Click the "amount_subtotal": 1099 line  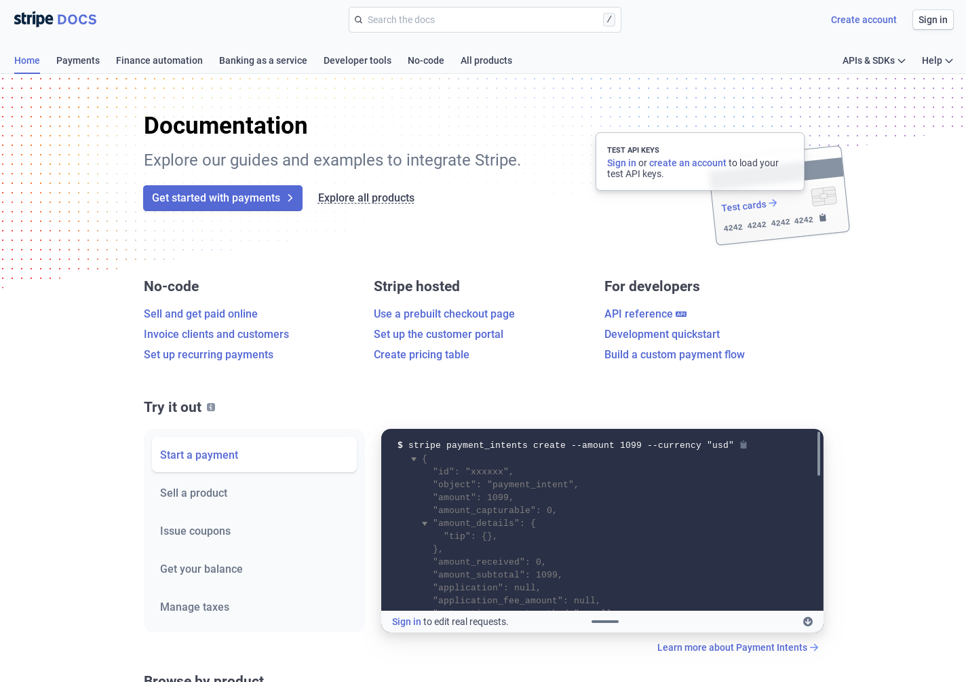coord(498,575)
